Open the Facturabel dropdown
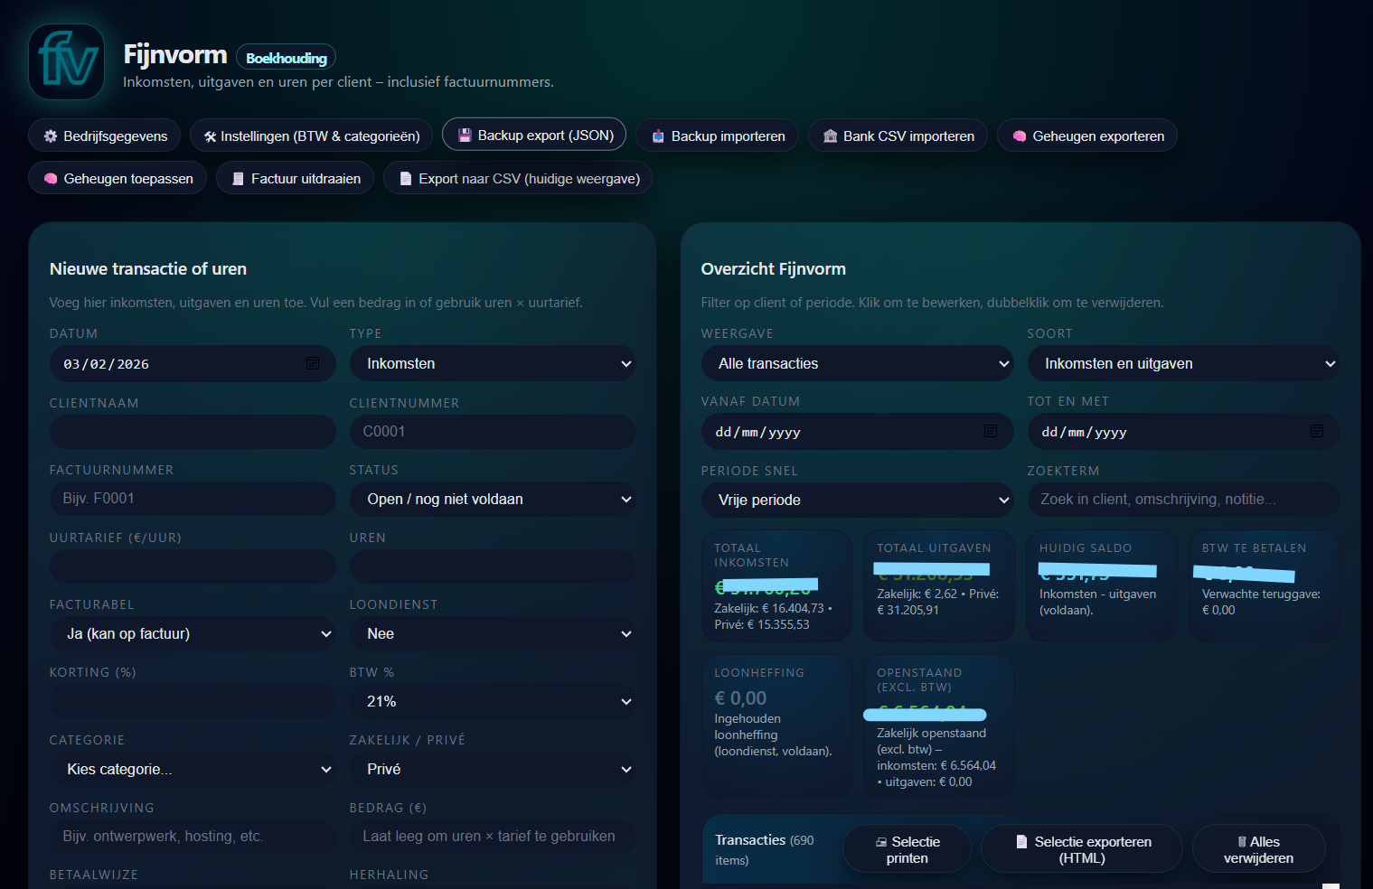The height and width of the screenshot is (889, 1373). [193, 633]
